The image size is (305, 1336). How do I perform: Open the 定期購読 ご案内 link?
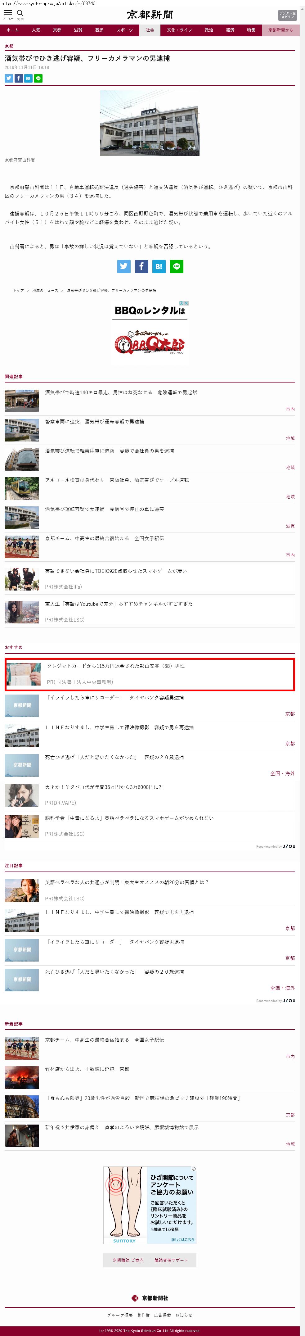point(128,1260)
